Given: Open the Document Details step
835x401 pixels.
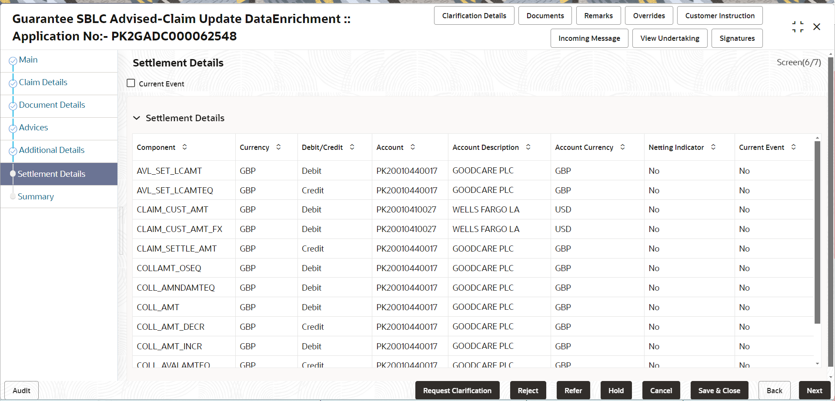Looking at the screenshot, I should [x=52, y=105].
